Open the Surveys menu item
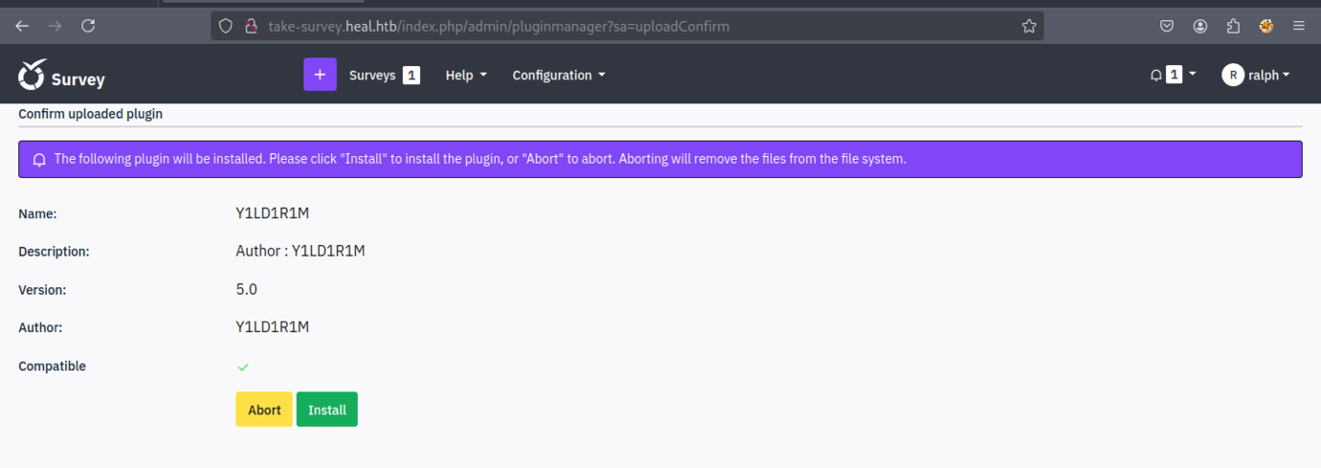This screenshot has height=468, width=1321. tap(372, 75)
